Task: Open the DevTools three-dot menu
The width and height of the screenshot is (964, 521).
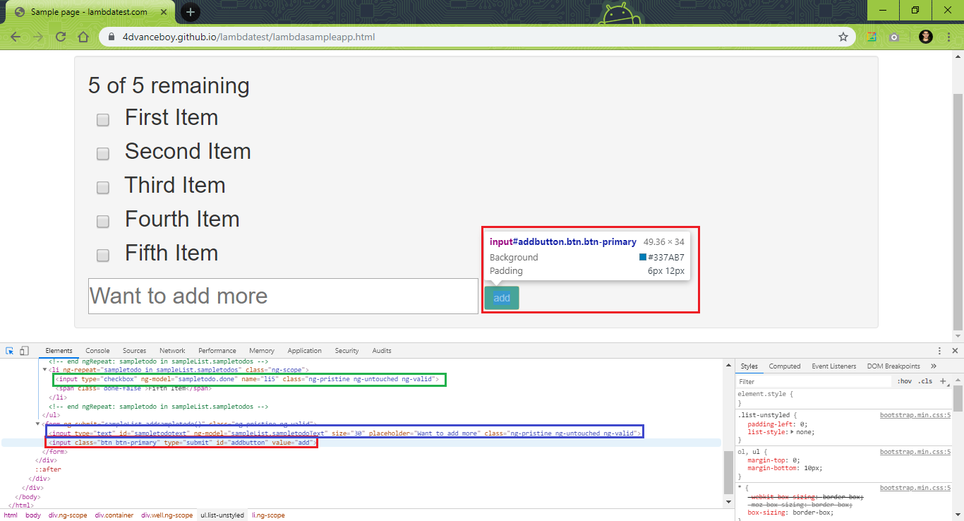Action: point(939,351)
